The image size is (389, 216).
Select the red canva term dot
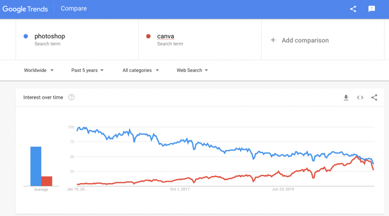[149, 36]
